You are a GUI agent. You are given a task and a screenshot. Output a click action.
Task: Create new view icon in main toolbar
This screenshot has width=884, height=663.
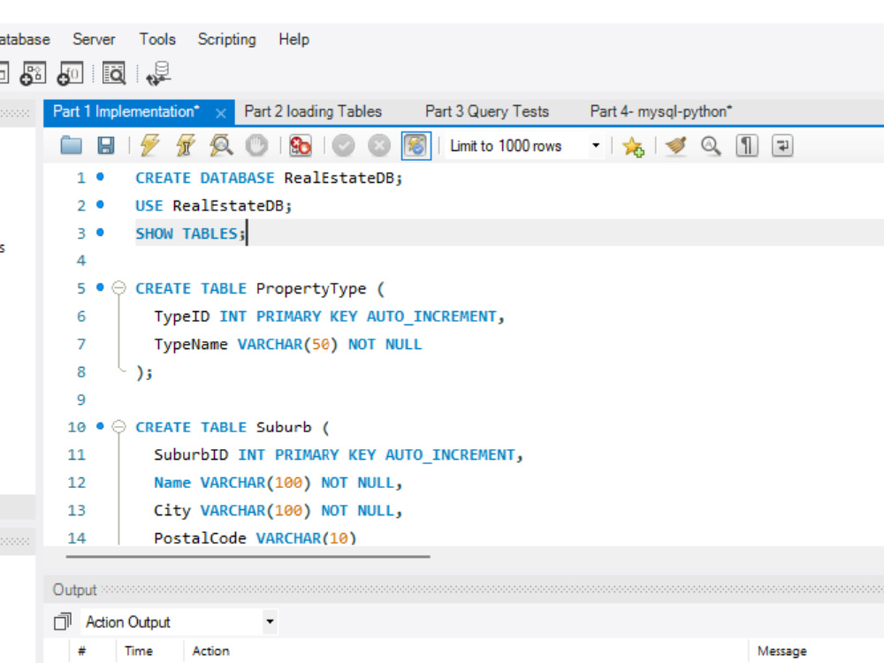pos(33,74)
